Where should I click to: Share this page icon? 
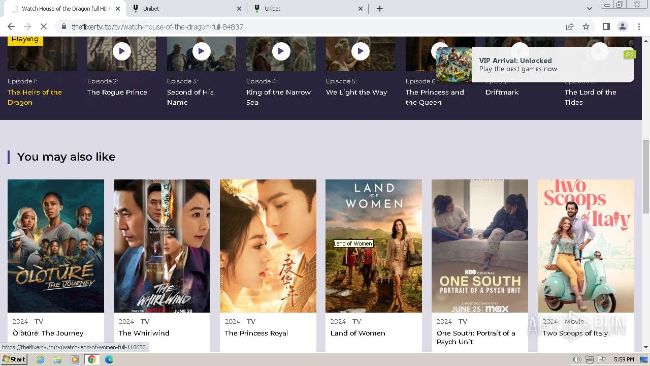tap(570, 26)
